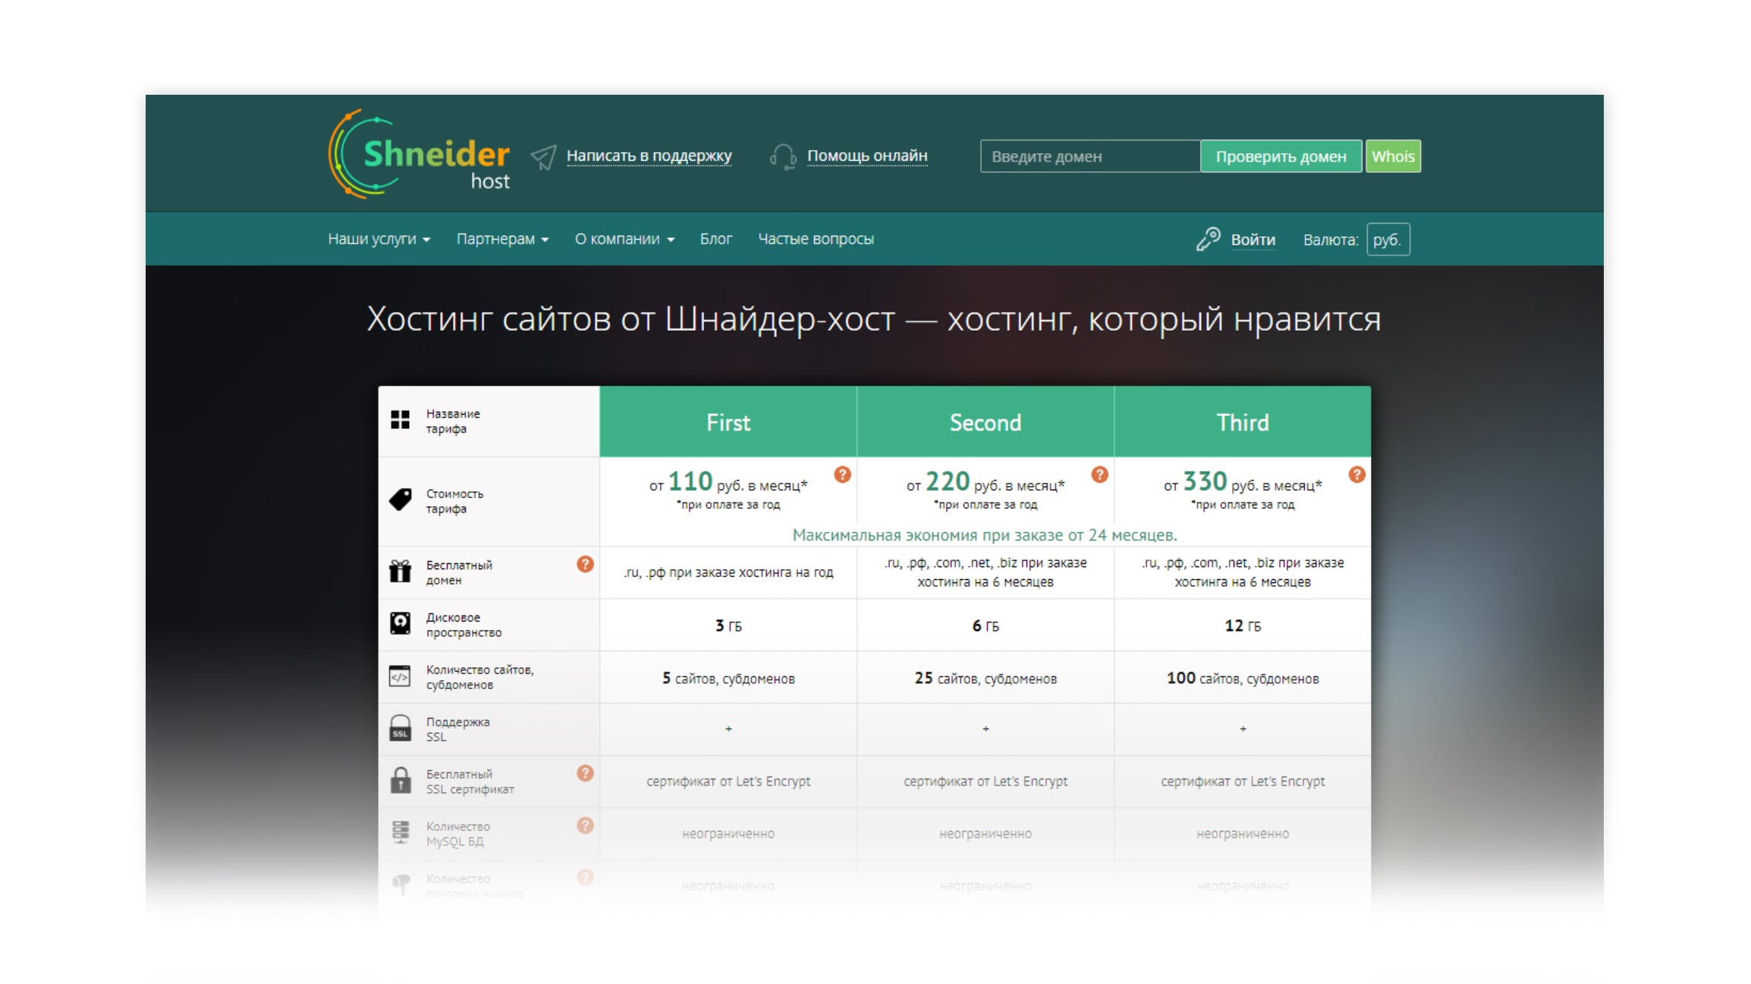
Task: Open the Блог menu item
Action: point(717,239)
